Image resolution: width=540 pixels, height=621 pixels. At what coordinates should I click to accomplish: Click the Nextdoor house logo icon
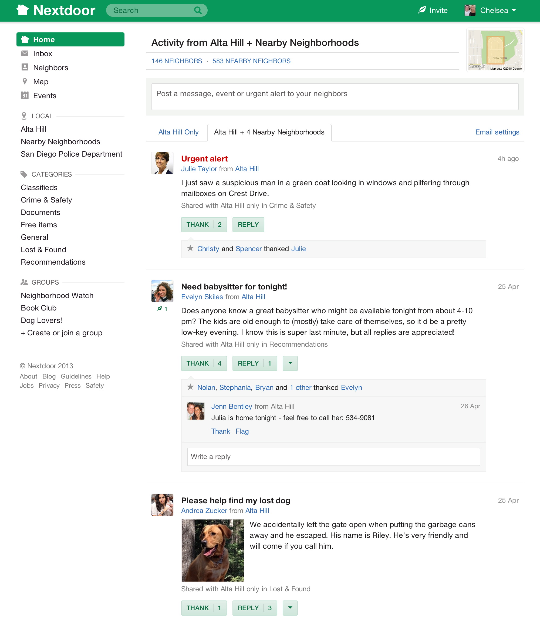pos(23,10)
